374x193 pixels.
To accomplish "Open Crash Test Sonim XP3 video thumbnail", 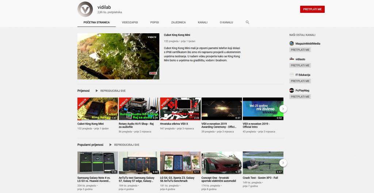I will pos(263,163).
